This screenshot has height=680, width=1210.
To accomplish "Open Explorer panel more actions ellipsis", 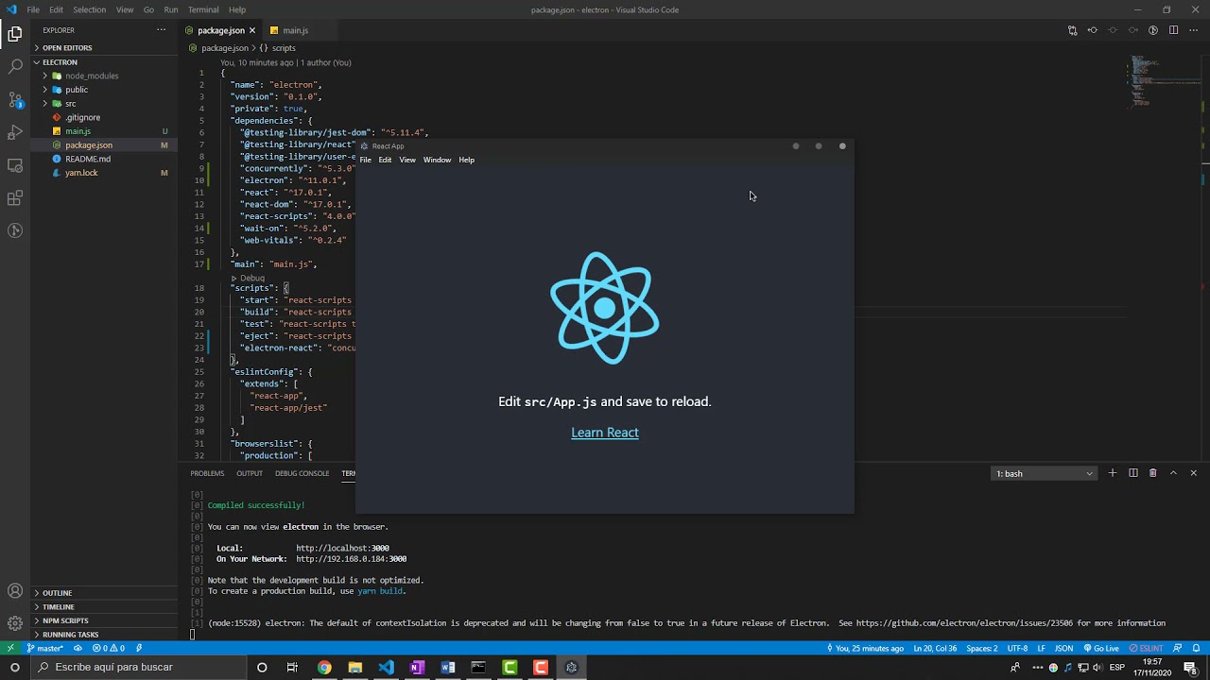I will 161,30.
